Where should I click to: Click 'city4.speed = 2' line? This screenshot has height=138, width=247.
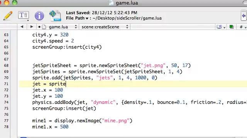click(x=53, y=41)
